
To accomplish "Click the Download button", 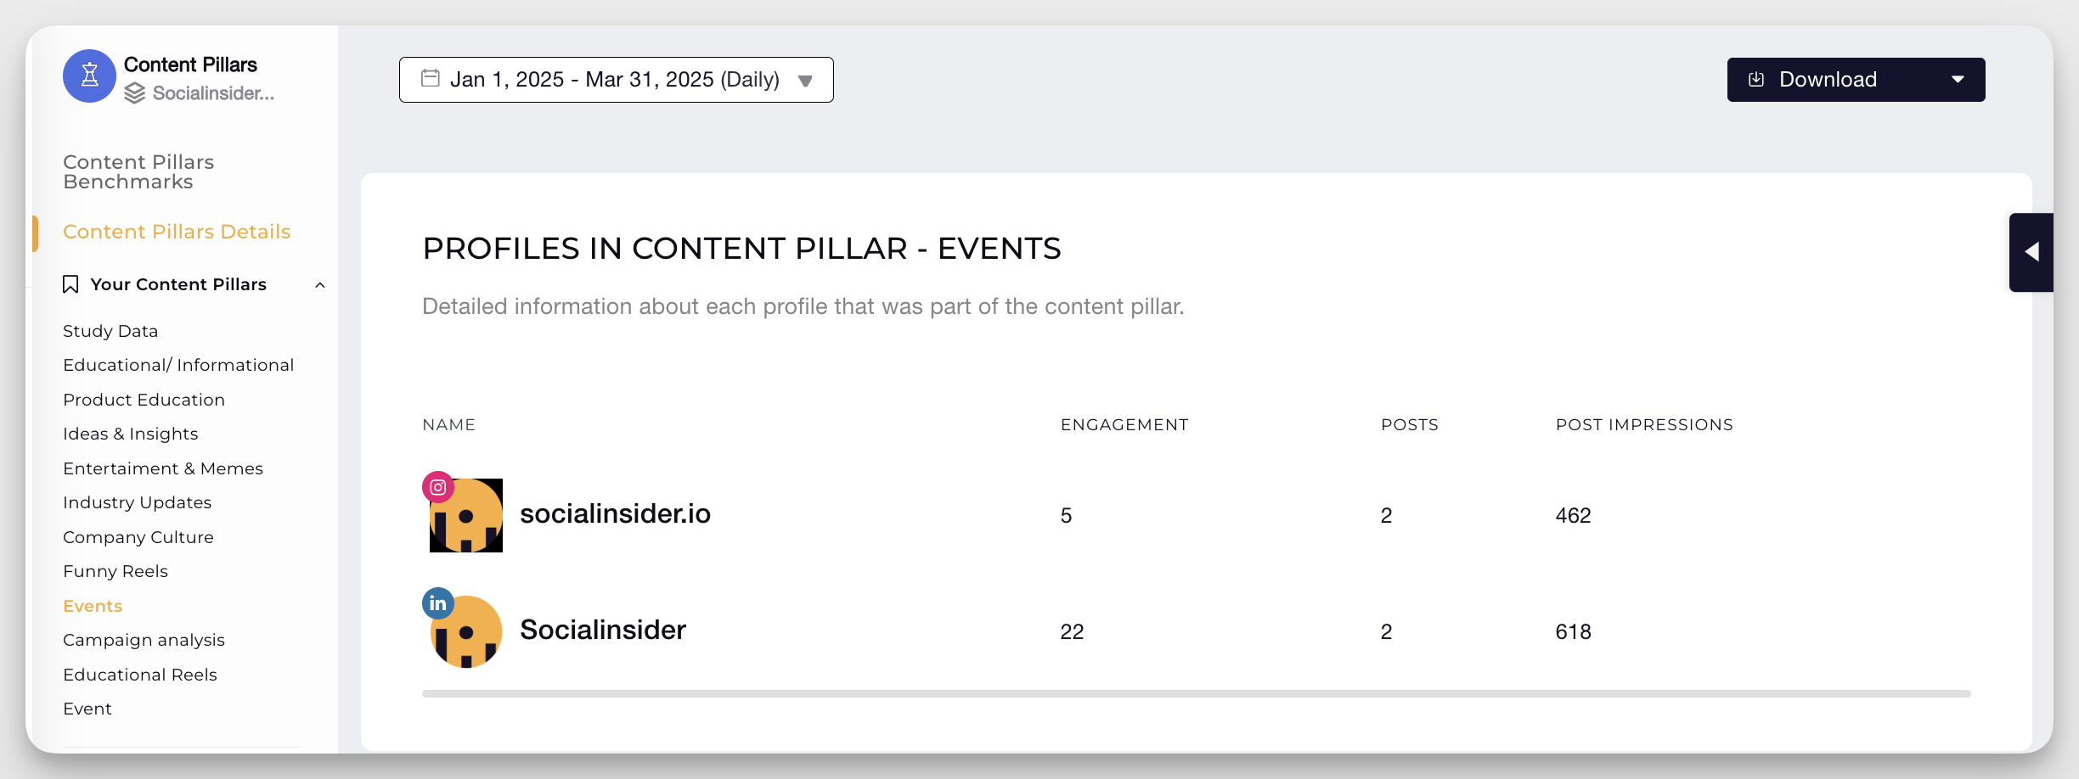I will 1856,80.
